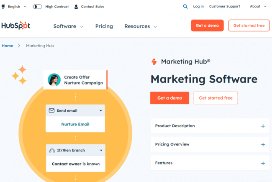The image size is (272, 182).
Task: Click the Contact Sales link
Action: pyautogui.click(x=92, y=7)
